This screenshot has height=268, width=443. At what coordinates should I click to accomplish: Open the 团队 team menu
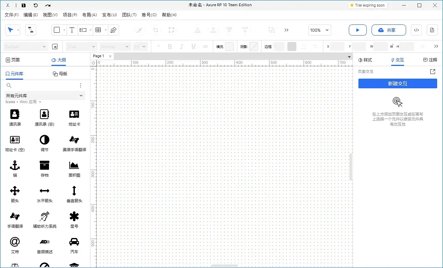point(129,15)
